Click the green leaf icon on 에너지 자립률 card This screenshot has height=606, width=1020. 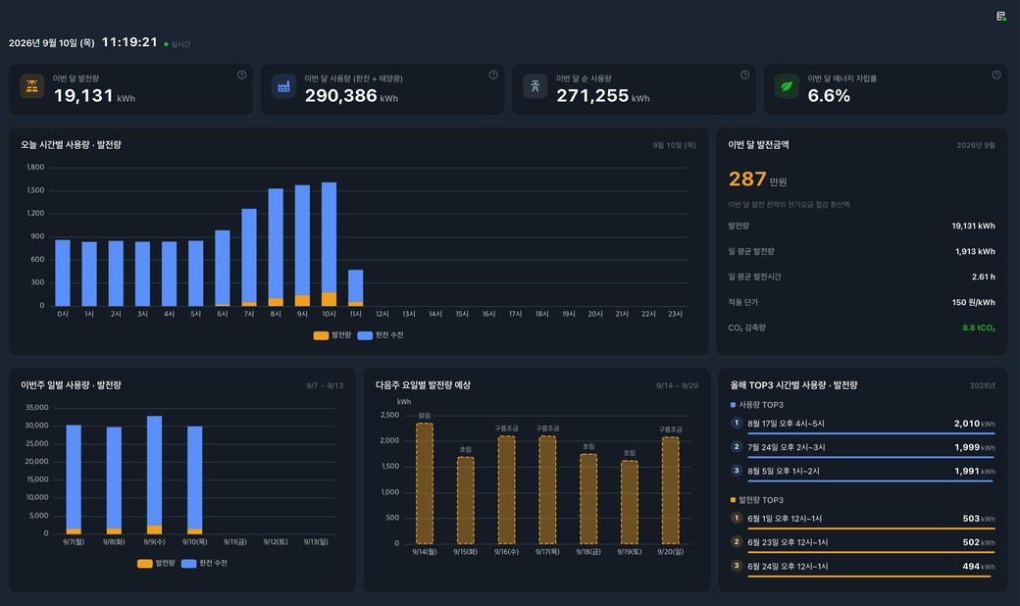(x=787, y=86)
